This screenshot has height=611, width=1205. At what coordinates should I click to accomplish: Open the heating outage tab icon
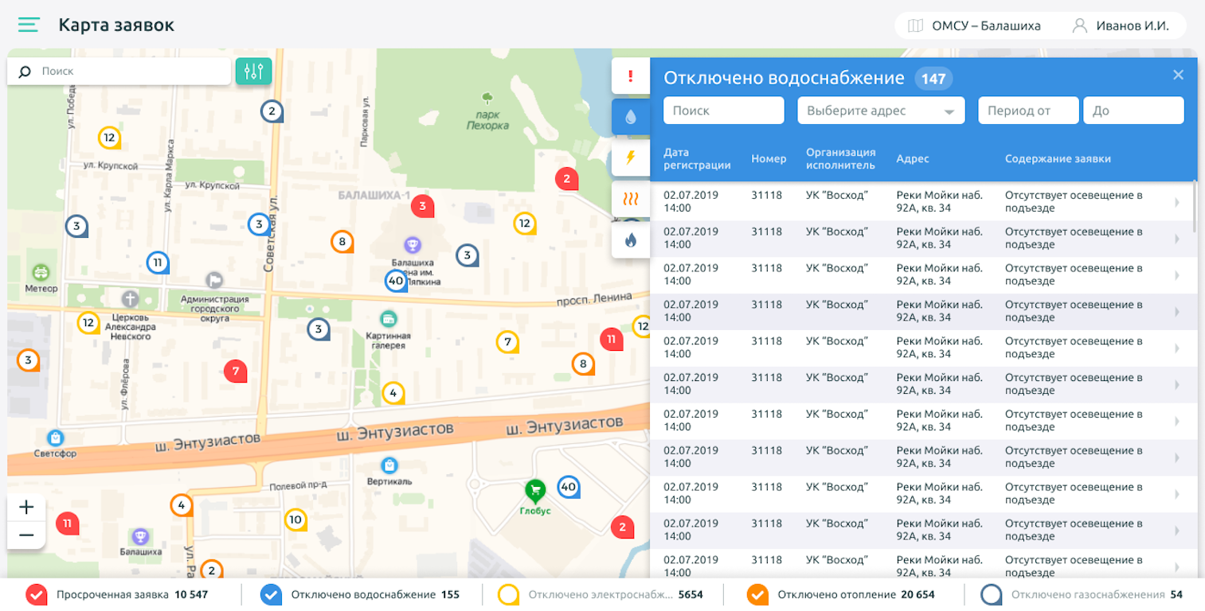pyautogui.click(x=631, y=199)
